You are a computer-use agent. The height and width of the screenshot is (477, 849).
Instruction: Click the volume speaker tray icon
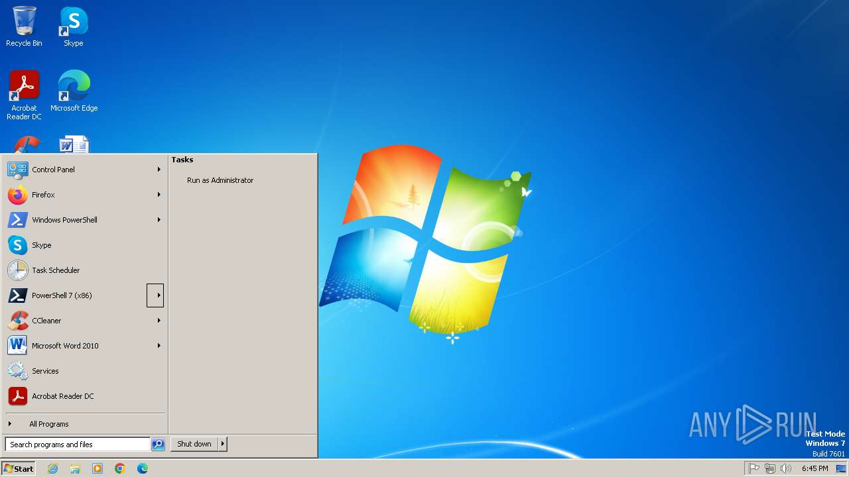click(x=786, y=468)
